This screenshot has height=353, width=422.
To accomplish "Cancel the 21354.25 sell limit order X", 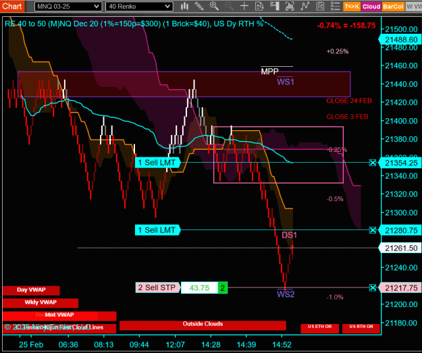I will pyautogui.click(x=373, y=163).
